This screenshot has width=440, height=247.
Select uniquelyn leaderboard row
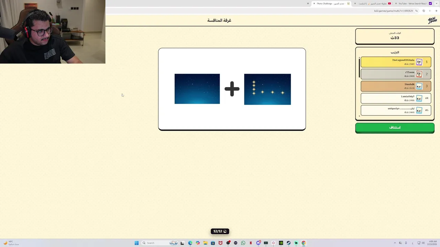point(396,110)
